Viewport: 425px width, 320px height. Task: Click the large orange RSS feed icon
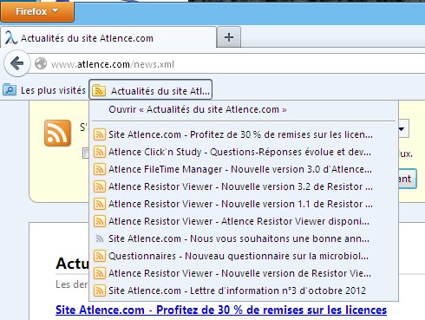(x=57, y=133)
